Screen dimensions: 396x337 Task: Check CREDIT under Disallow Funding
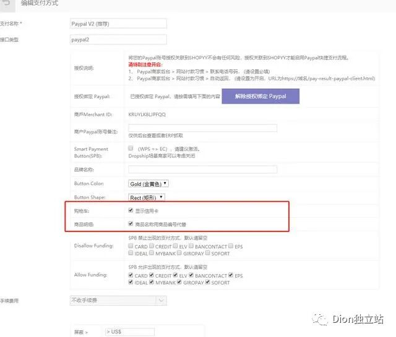pyautogui.click(x=151, y=246)
